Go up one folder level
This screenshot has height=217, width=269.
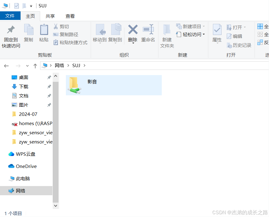(35, 66)
